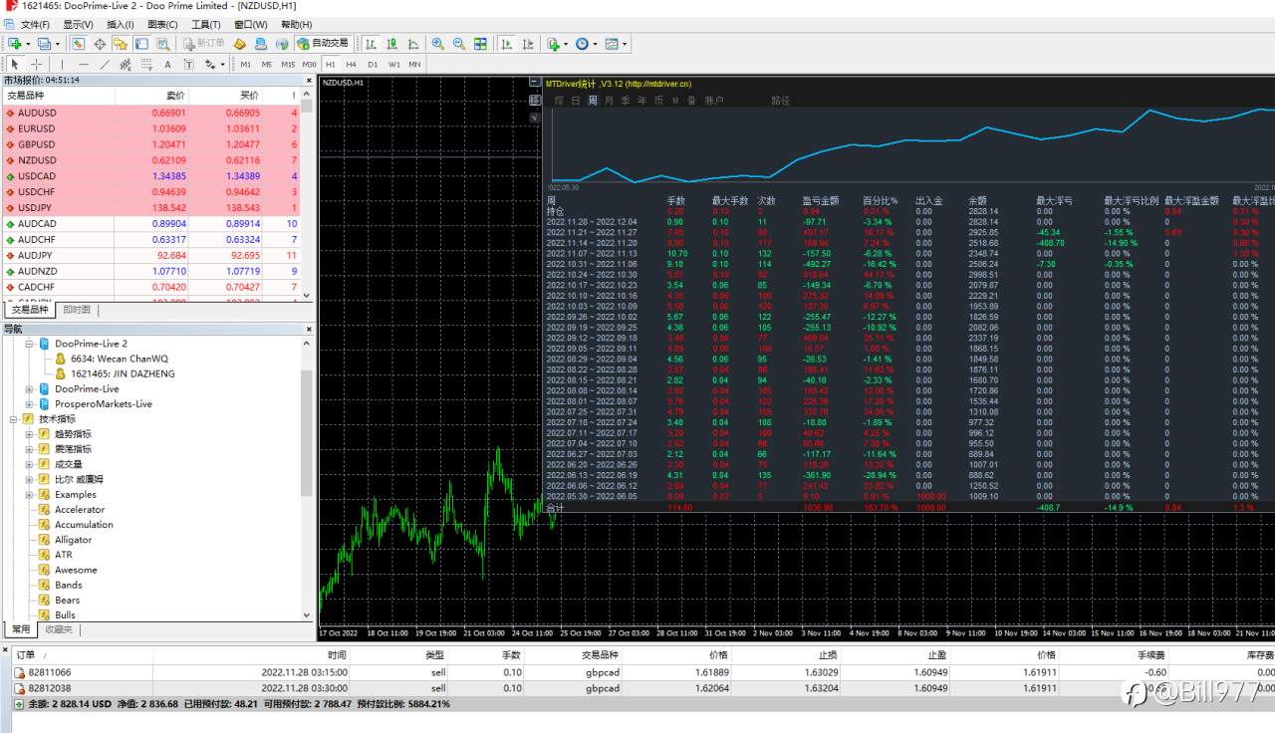
Task: Switch chart to H4 timeframe
Action: (x=352, y=64)
